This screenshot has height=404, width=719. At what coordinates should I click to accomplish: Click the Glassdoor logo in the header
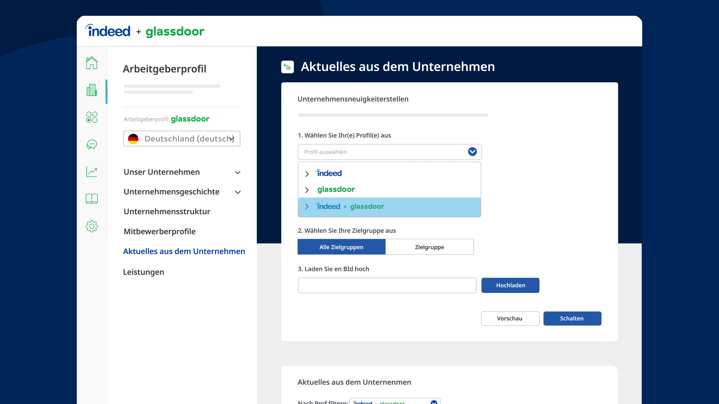pos(175,31)
